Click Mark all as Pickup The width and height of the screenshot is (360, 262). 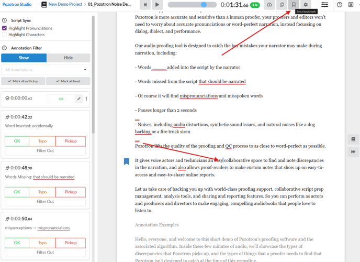pyautogui.click(x=23, y=81)
